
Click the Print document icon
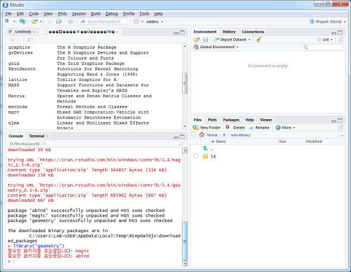[x=70, y=21]
